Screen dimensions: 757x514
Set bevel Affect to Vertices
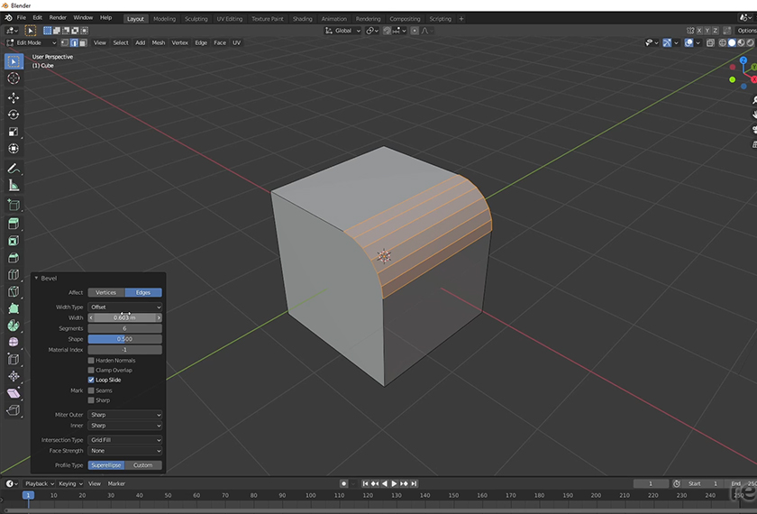coord(105,292)
